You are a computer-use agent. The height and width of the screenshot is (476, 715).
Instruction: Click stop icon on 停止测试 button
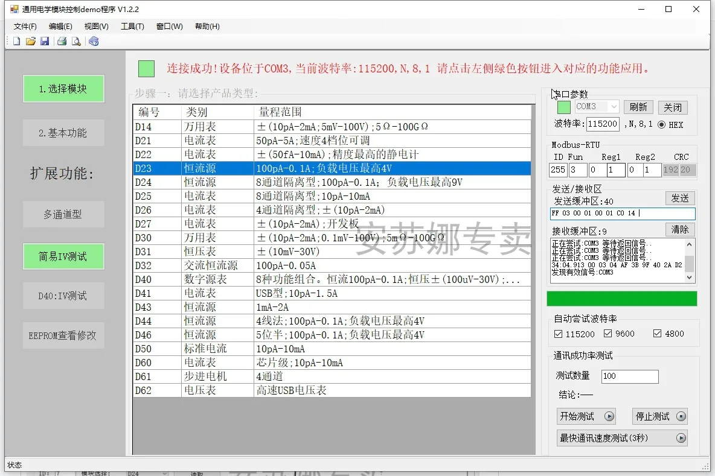click(x=681, y=416)
